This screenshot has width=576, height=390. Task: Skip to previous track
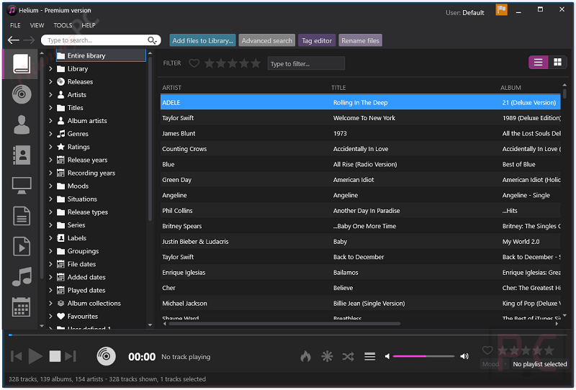[16, 356]
